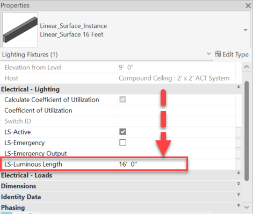
Task: Toggle the LS-Active checkbox
Action: point(122,132)
